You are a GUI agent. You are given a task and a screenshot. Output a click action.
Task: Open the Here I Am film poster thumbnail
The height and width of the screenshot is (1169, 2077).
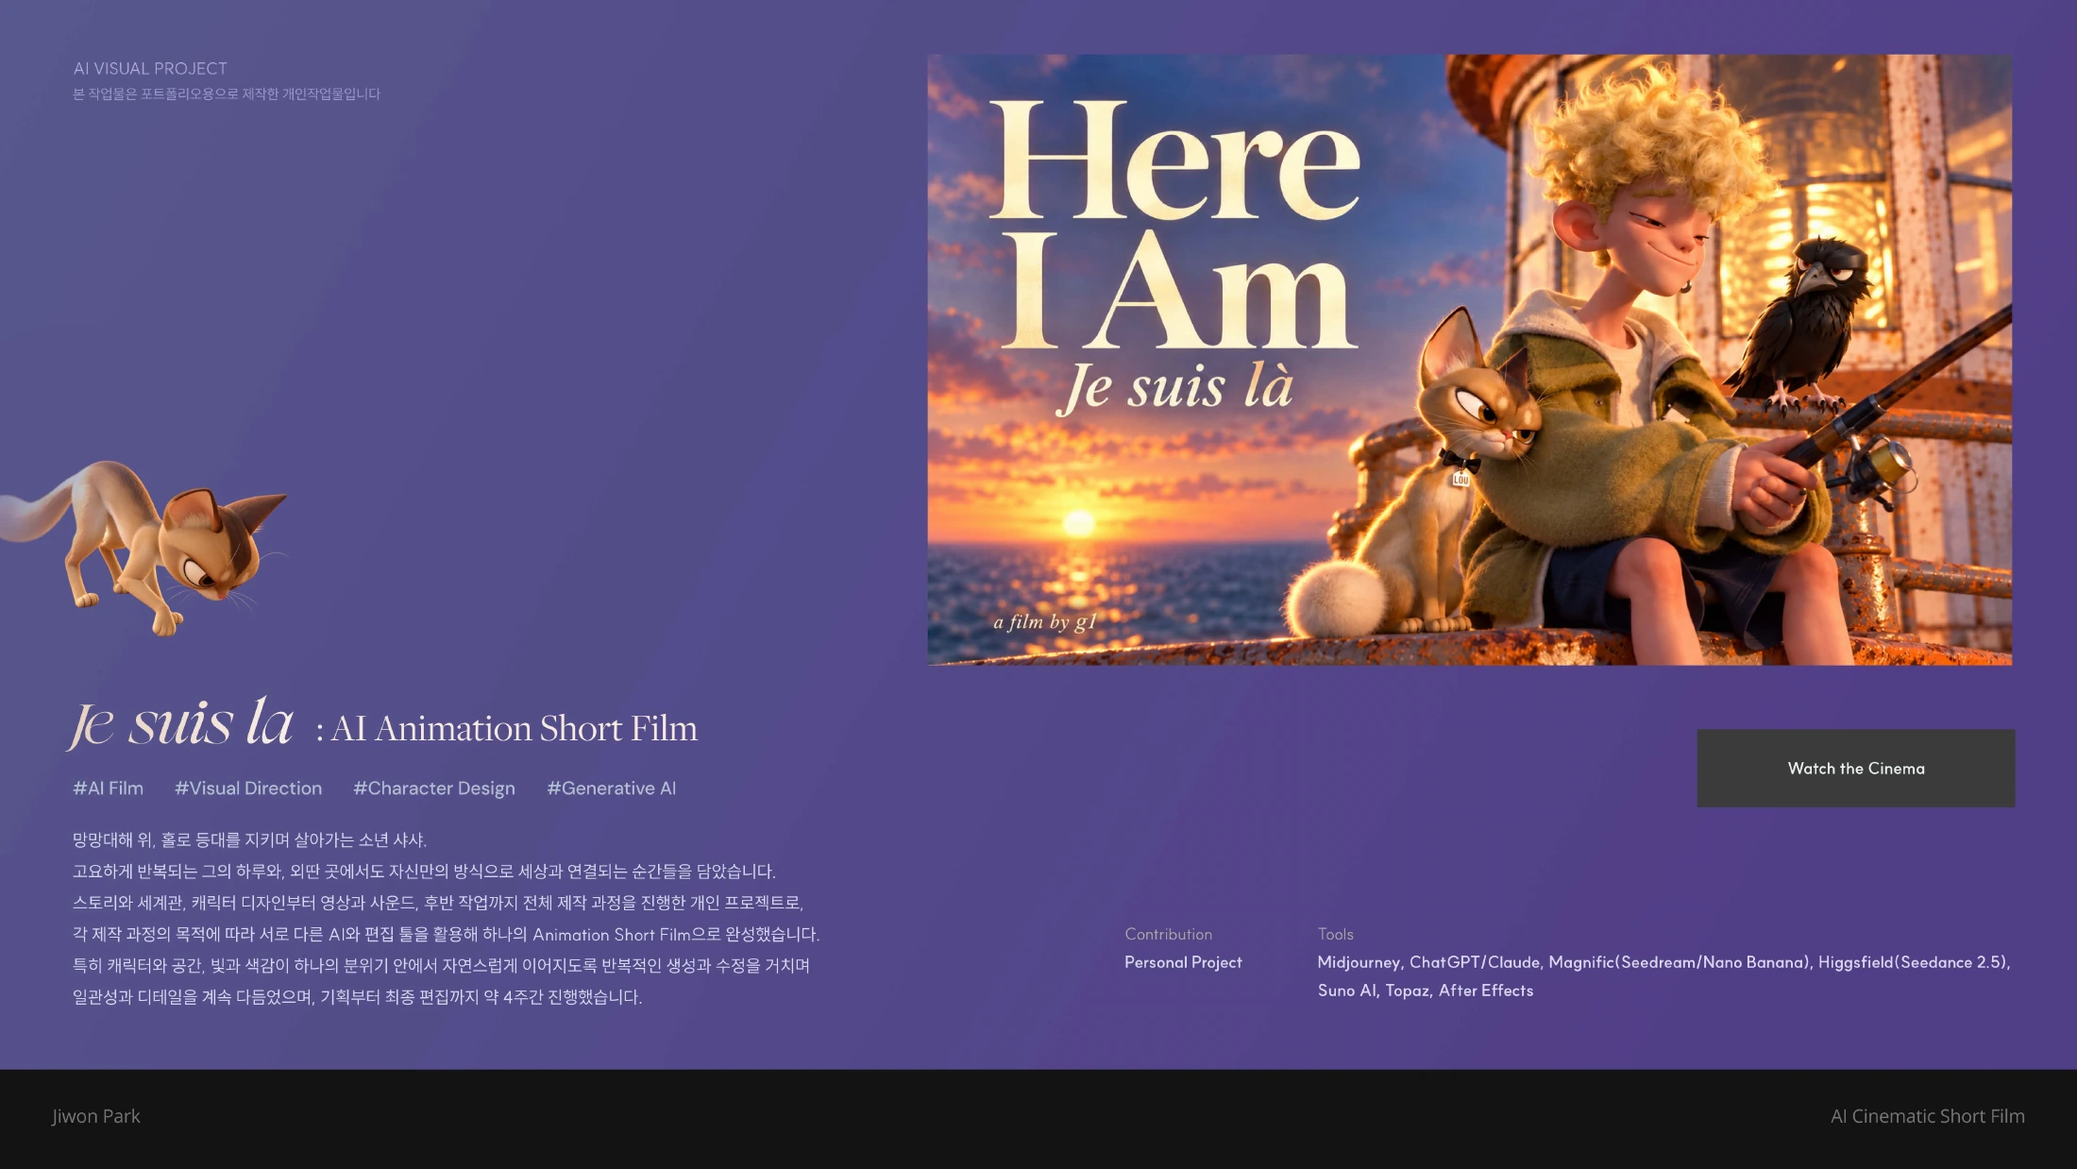coord(1469,360)
